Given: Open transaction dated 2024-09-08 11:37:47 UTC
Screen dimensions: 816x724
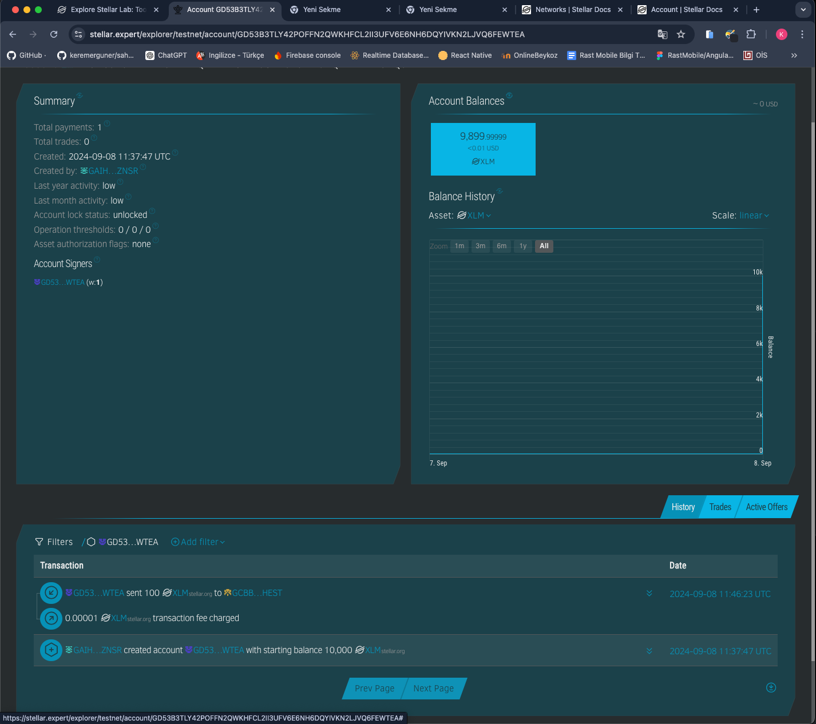Looking at the screenshot, I should (x=720, y=651).
